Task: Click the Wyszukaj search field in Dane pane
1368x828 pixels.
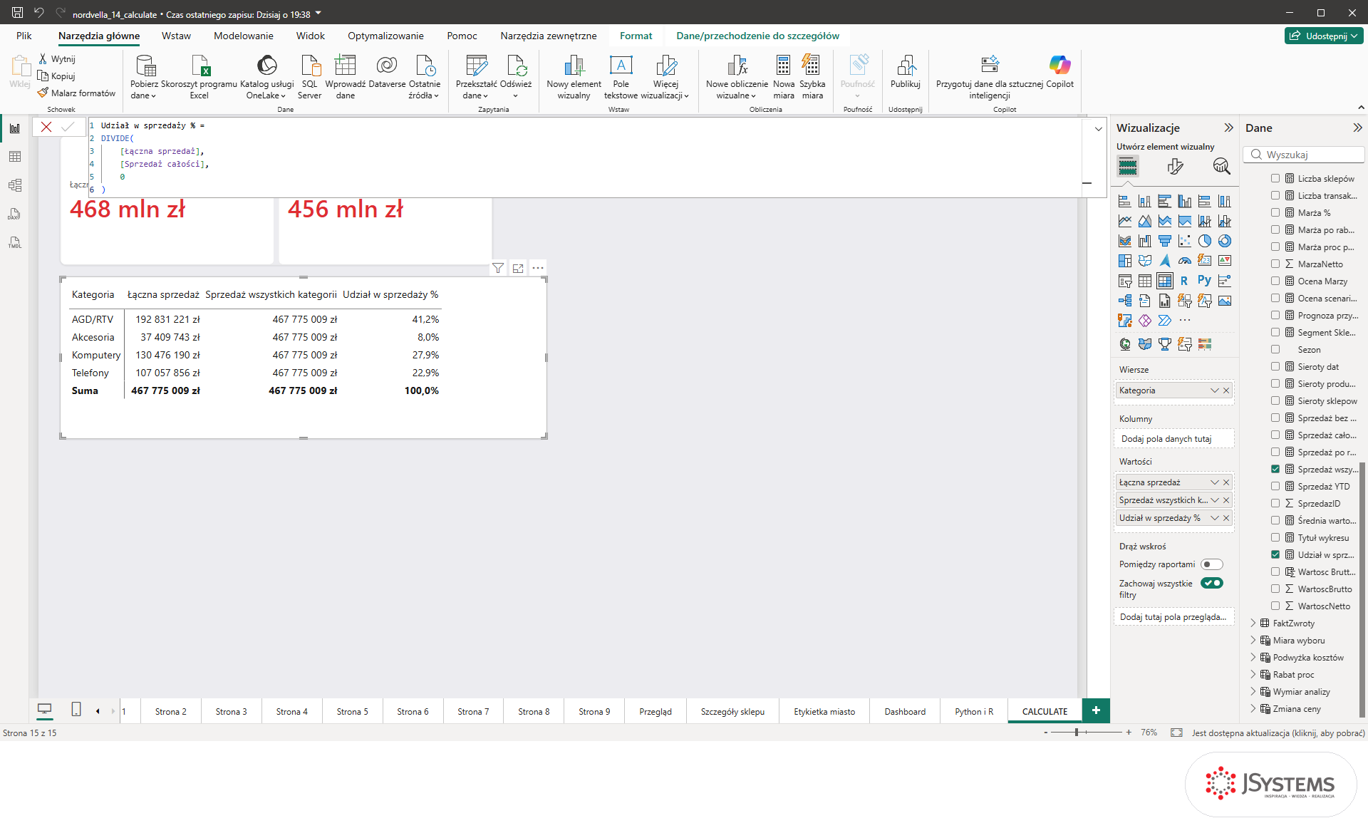Action: click(x=1305, y=155)
